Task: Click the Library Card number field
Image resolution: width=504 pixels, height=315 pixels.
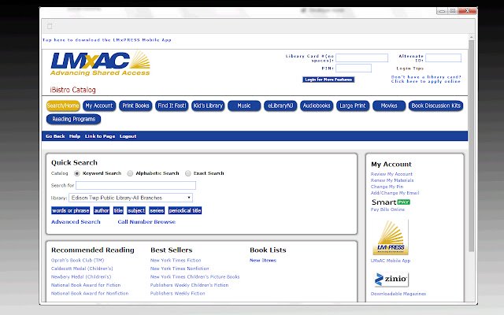Action: [362, 57]
